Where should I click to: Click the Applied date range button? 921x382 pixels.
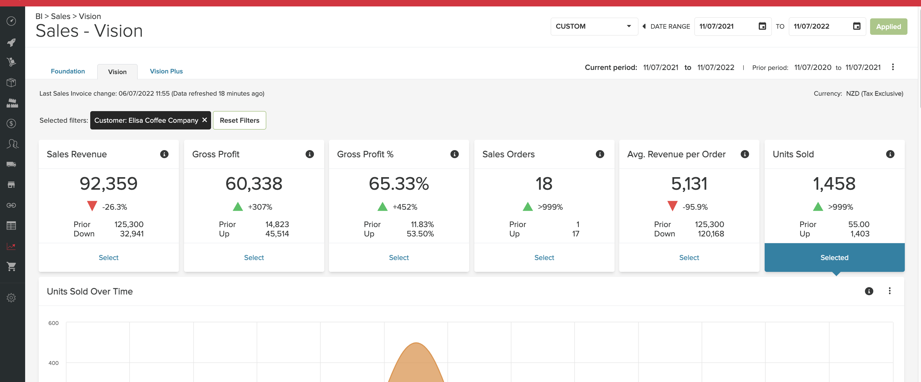[x=888, y=26]
